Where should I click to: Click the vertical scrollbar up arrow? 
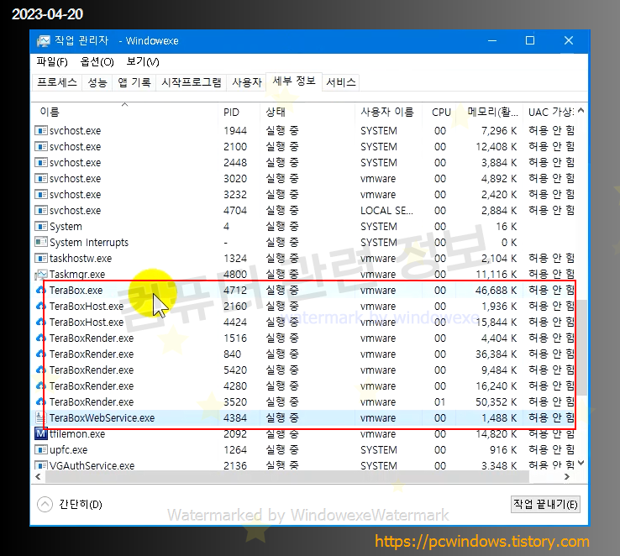click(x=581, y=110)
